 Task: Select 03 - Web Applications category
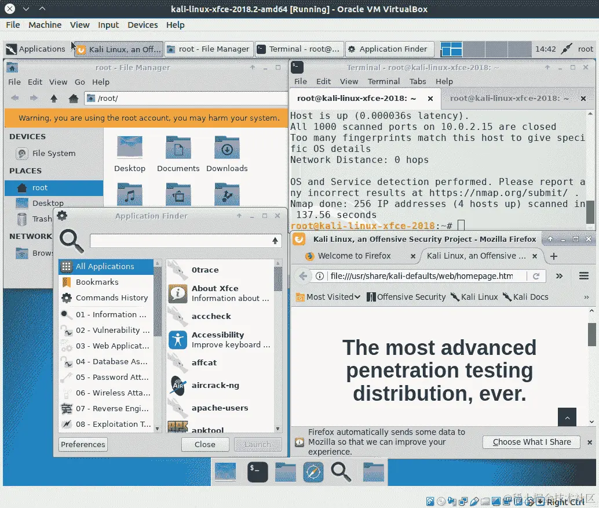[106, 346]
